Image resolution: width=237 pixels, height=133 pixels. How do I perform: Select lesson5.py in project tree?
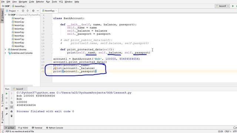[18, 32]
